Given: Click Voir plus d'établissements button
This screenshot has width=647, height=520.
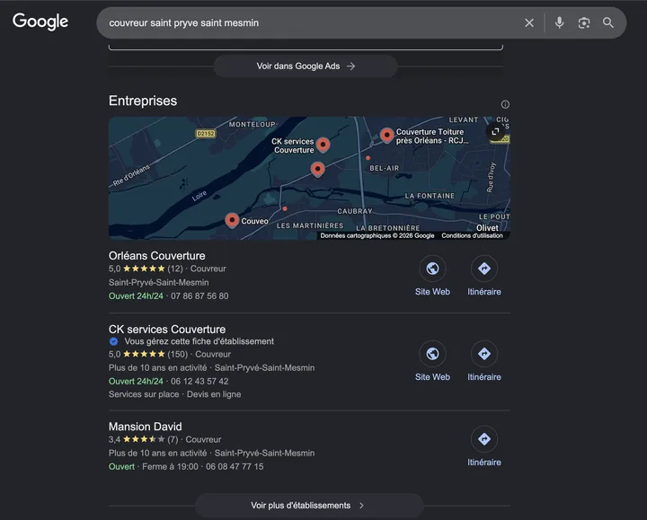Looking at the screenshot, I should click(309, 505).
